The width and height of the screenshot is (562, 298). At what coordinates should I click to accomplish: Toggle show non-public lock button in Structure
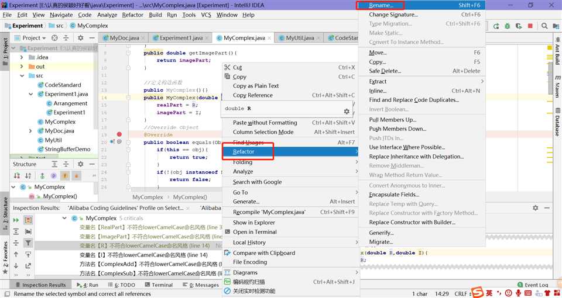[x=76, y=176]
